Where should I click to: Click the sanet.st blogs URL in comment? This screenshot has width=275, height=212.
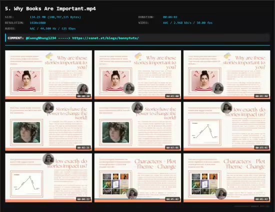click(105, 38)
